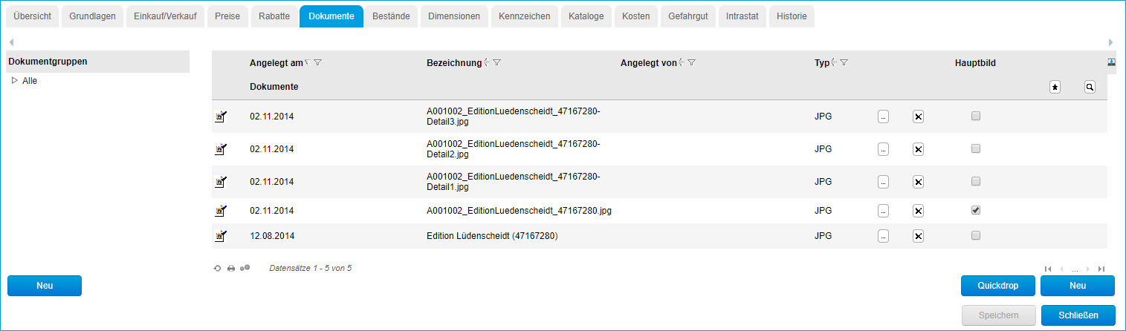
Task: Expand the Alle document group tree node
Action: [14, 81]
